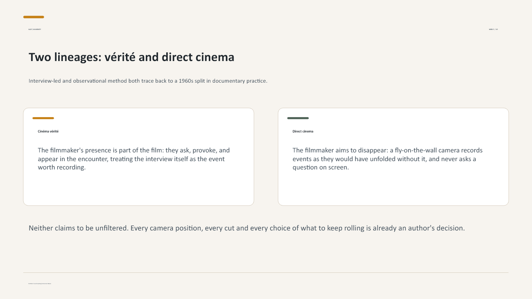Click the tiny header label at top left
Image resolution: width=532 pixels, height=299 pixels.
tap(34, 29)
